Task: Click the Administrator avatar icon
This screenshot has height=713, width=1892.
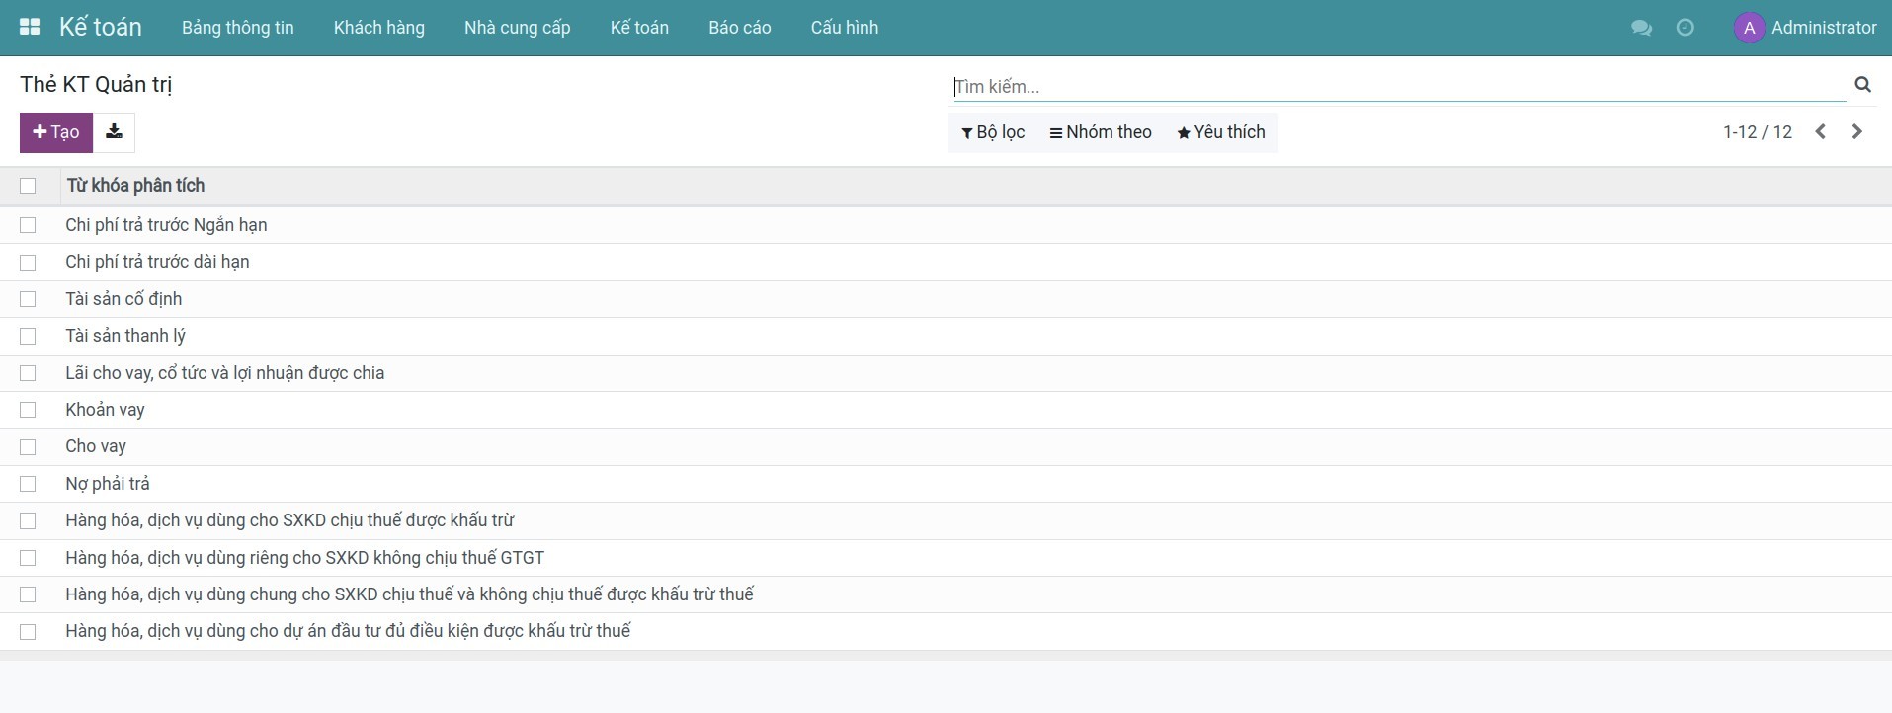Action: pyautogui.click(x=1749, y=28)
